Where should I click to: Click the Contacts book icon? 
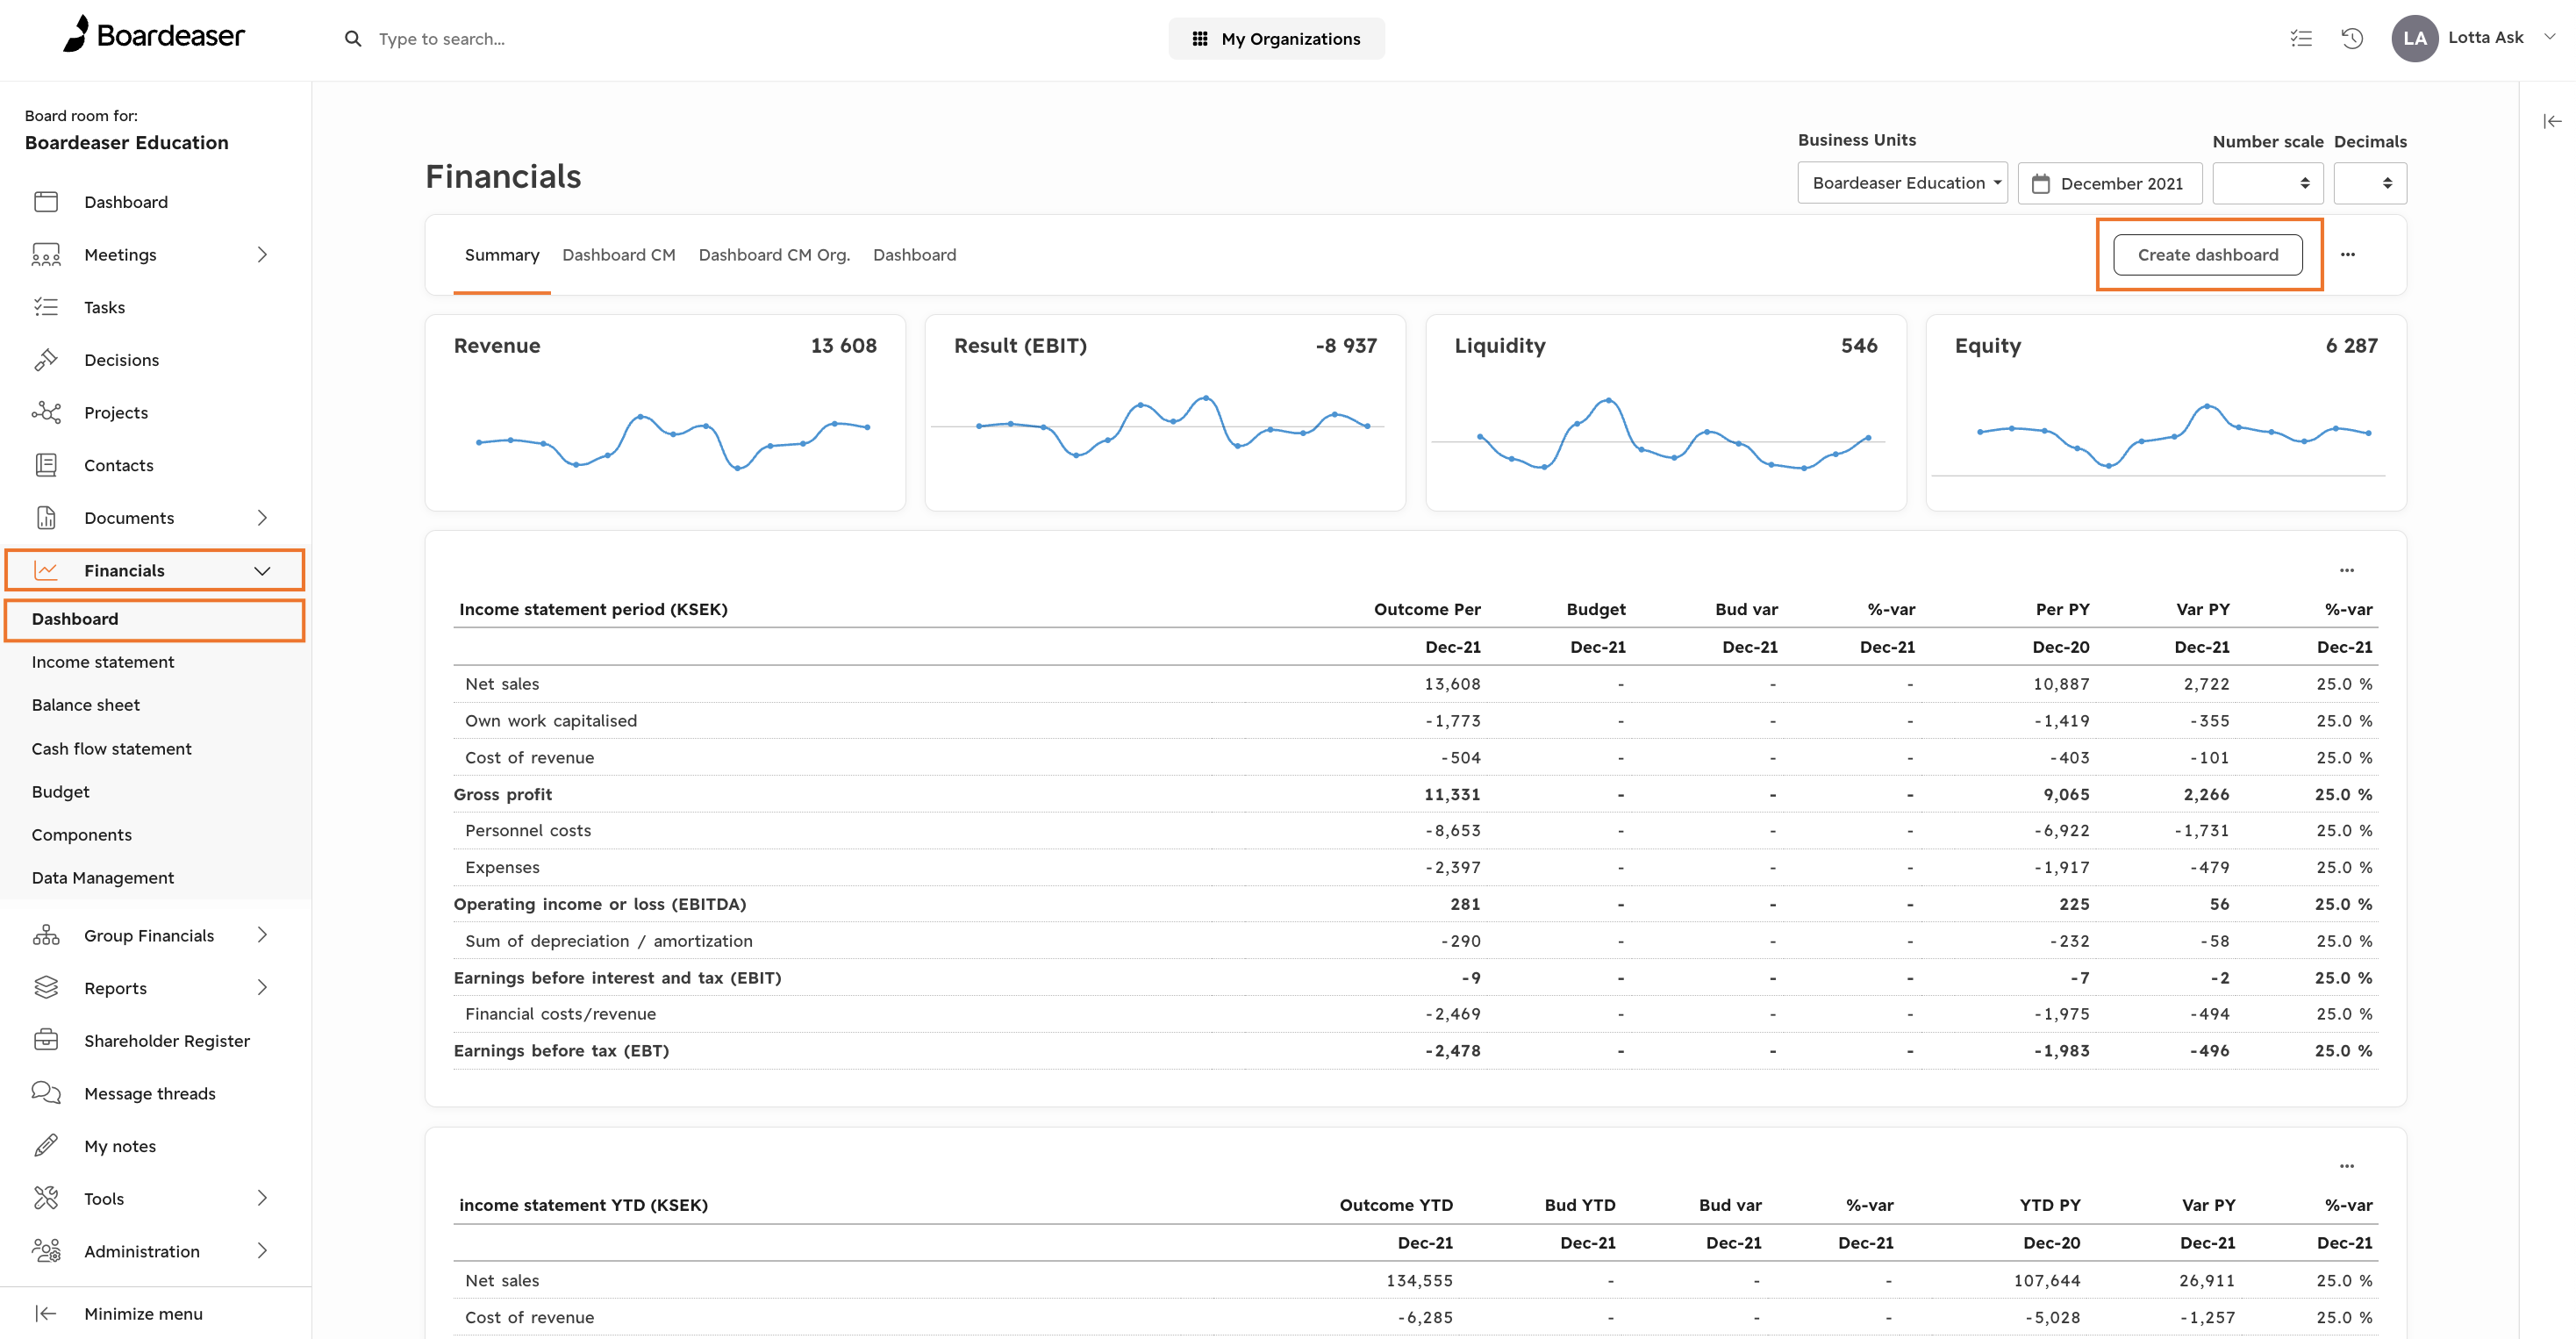pos(46,465)
